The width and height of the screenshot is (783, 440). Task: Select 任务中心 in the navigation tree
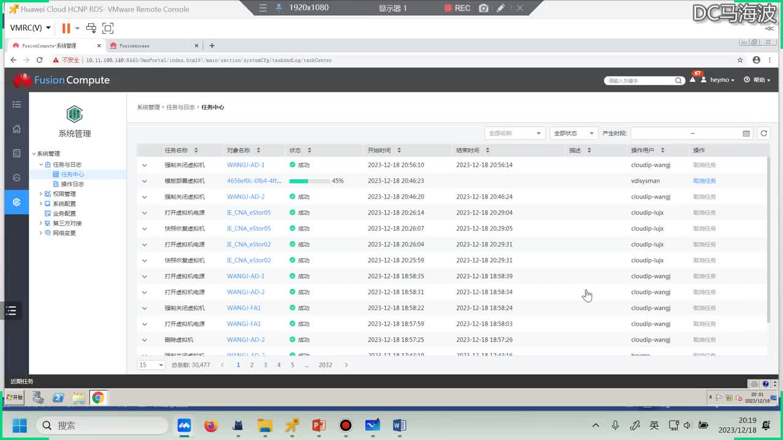coord(73,174)
